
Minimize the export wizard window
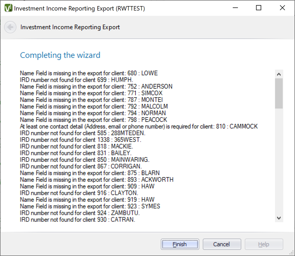pos(235,8)
